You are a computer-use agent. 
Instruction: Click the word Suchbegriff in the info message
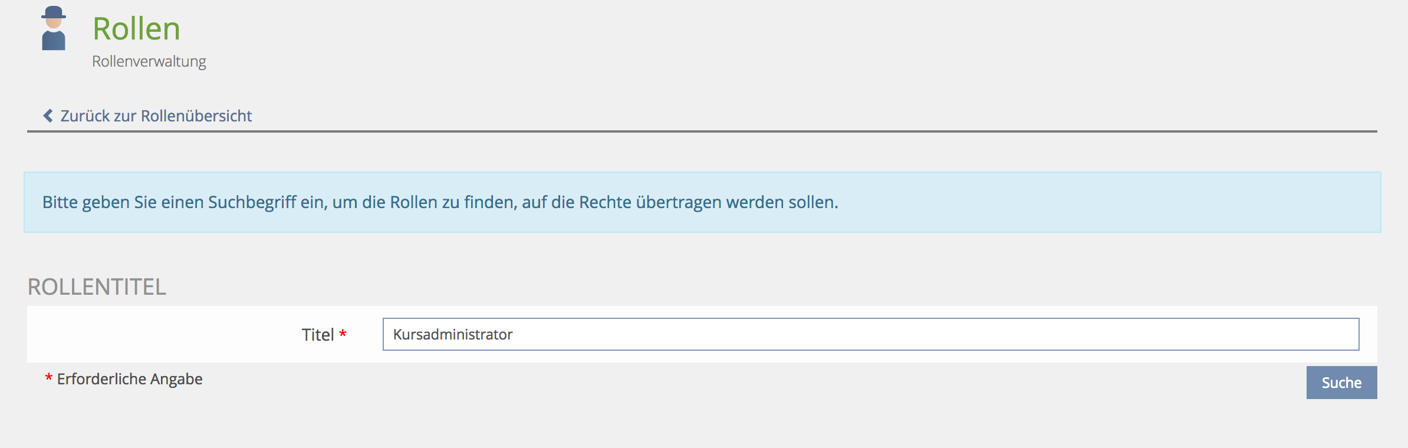click(x=252, y=202)
